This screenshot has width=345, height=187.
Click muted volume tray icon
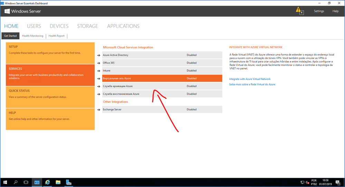tap(308, 183)
